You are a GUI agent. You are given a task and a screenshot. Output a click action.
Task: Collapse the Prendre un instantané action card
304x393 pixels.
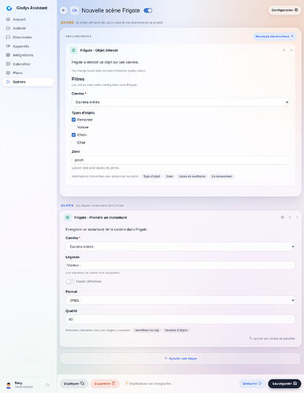(x=297, y=217)
